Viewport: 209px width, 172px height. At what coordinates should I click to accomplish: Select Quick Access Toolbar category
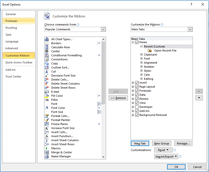(x=19, y=62)
